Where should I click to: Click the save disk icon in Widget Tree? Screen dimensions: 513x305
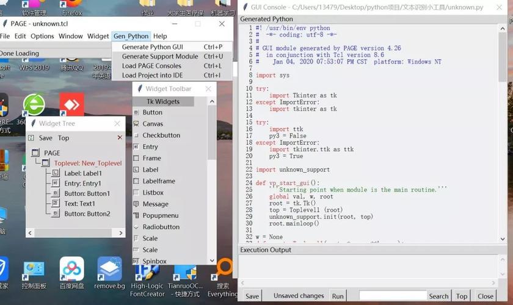31,138
